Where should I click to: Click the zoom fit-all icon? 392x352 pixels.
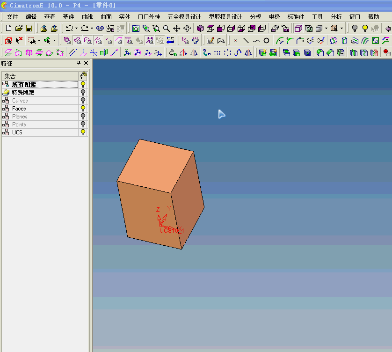tap(136, 28)
